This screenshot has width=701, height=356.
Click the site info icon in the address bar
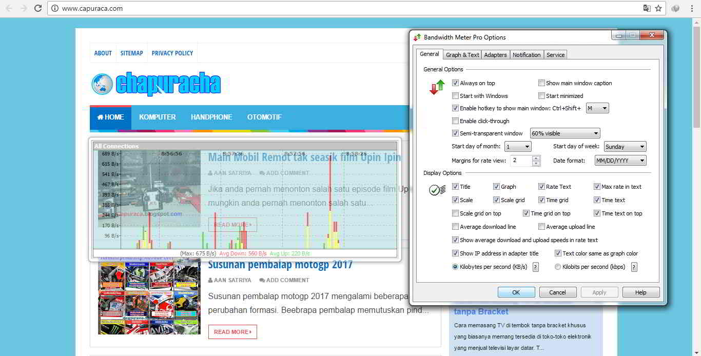(x=55, y=8)
